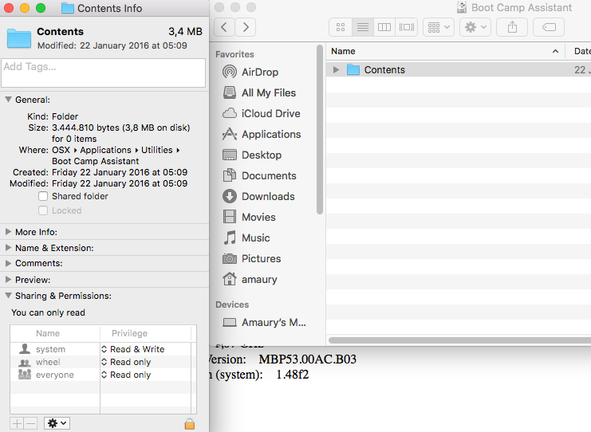Switch Finder to icon view

[x=341, y=27]
